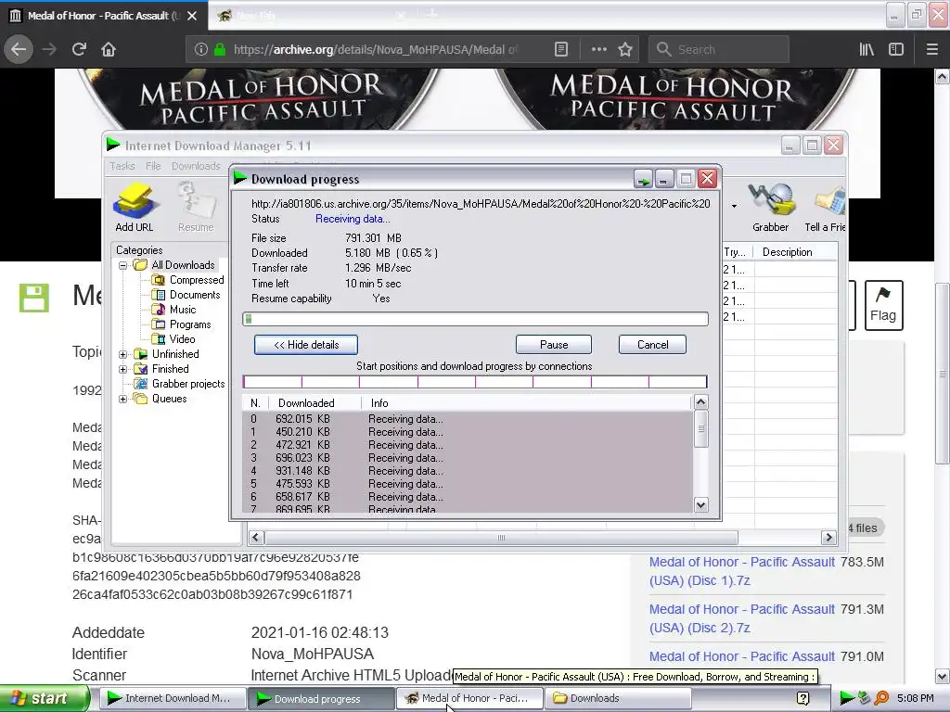Click the connections list scroll down arrow
Image resolution: width=950 pixels, height=712 pixels.
pyautogui.click(x=701, y=505)
